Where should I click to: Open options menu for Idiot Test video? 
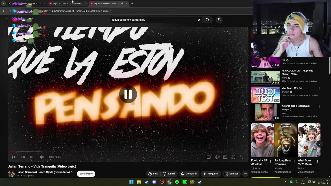319,89
